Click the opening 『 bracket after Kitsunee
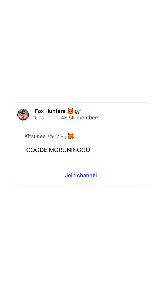Screen dimensions: 162x289 (48, 137)
